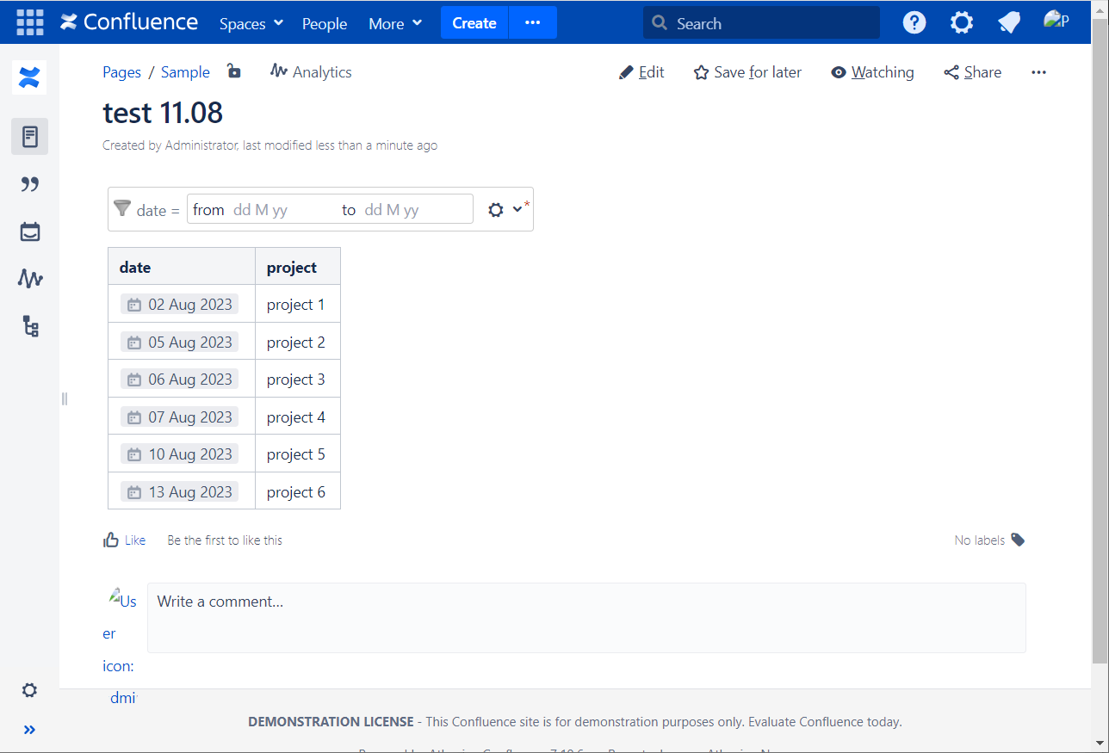1109x753 pixels.
Task: View notifications bell icon
Action: 1009,22
